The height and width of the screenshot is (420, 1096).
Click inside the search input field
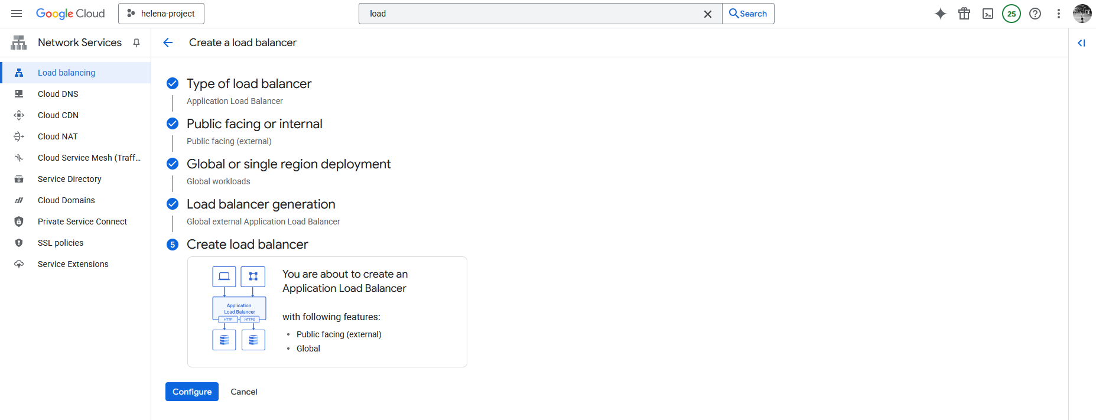tap(532, 14)
